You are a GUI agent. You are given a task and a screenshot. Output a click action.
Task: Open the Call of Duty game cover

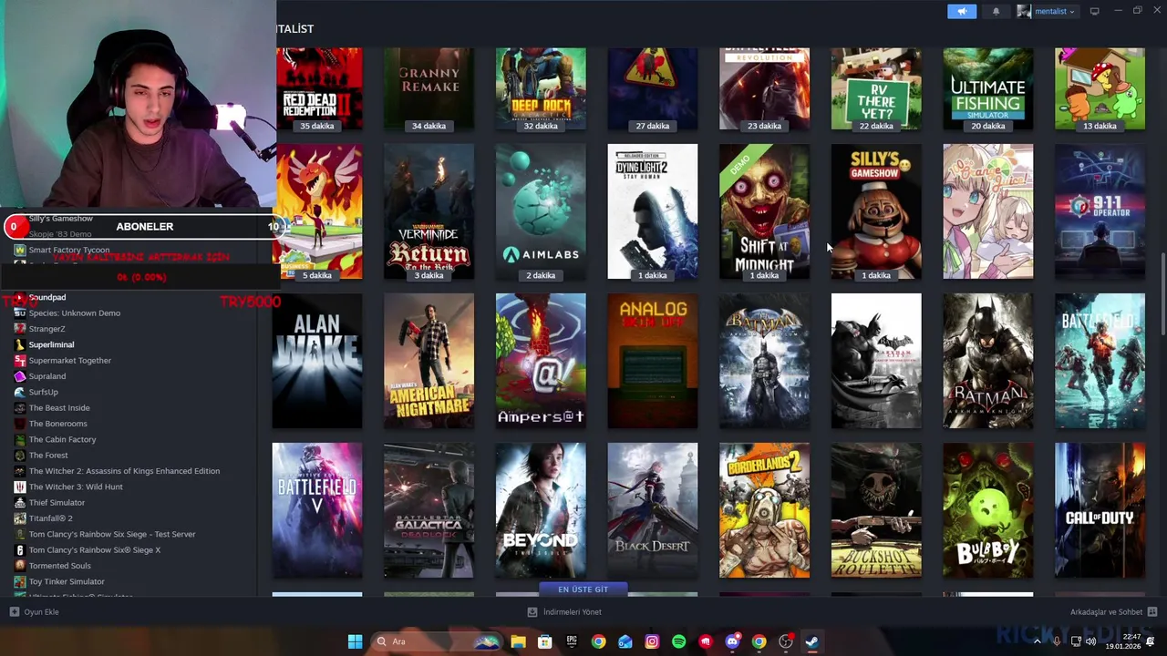(1100, 510)
